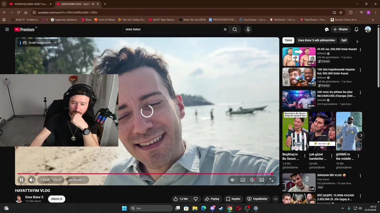This screenshot has width=380, height=213.
Task: Open options for '100 Gün Hapishanede' video
Action: tap(360, 70)
